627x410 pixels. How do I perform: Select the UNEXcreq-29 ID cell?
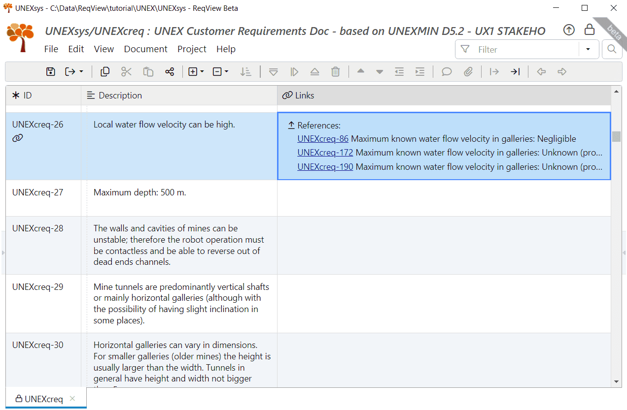tap(43, 304)
